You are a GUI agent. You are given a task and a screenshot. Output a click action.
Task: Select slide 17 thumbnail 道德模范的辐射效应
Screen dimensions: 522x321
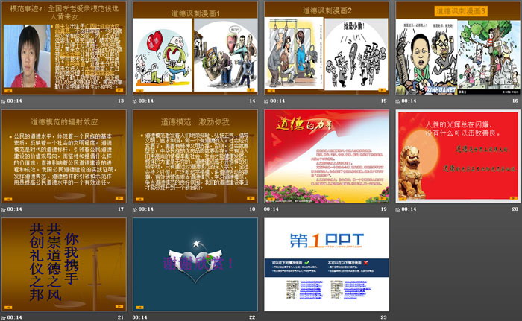pos(64,156)
